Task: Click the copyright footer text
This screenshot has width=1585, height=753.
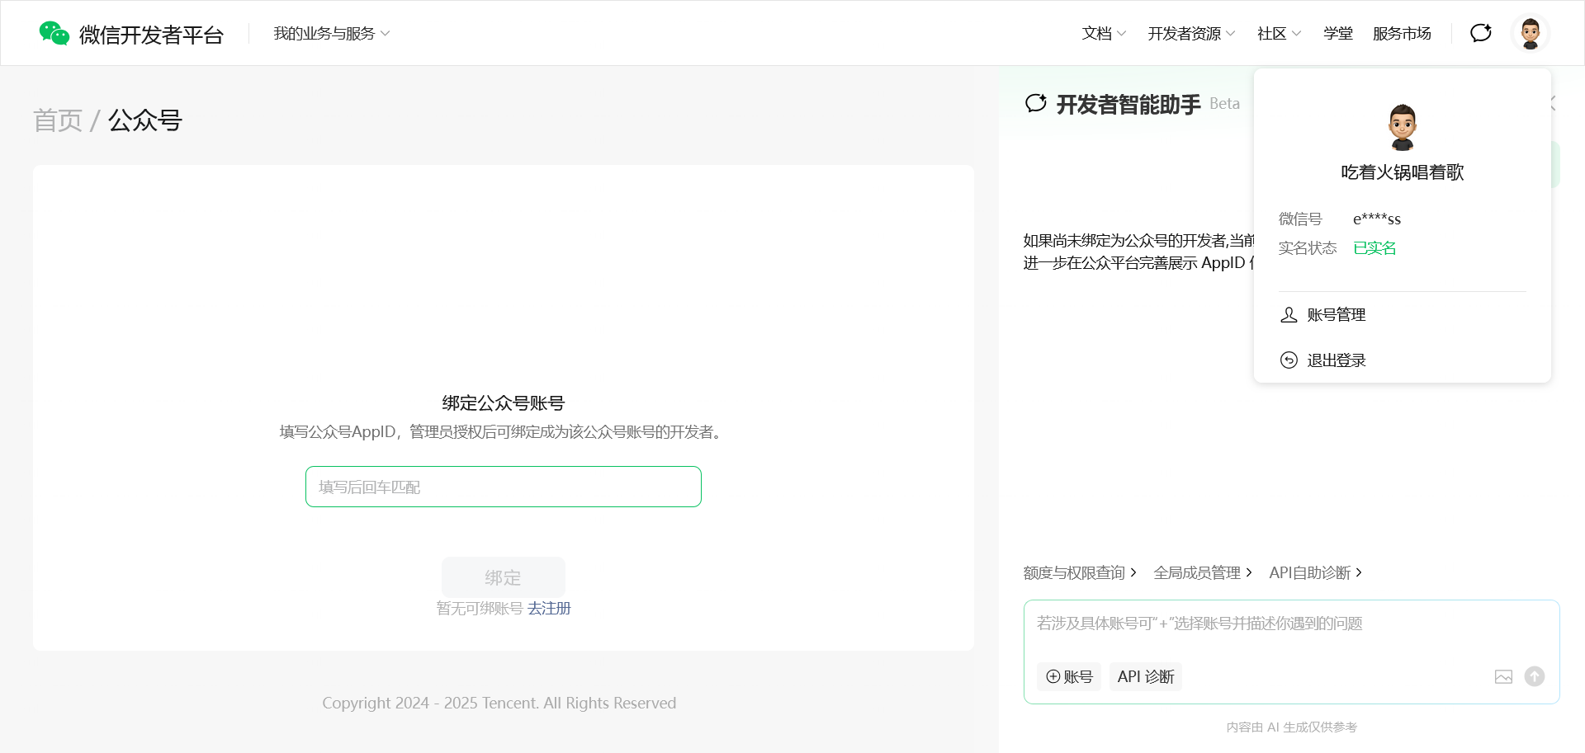Action: click(x=499, y=704)
